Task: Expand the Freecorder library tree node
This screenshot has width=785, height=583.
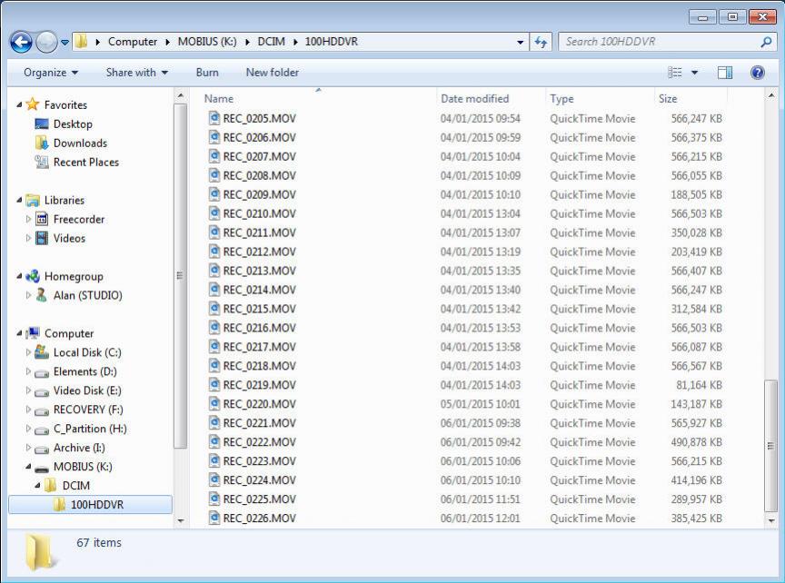Action: [x=28, y=220]
